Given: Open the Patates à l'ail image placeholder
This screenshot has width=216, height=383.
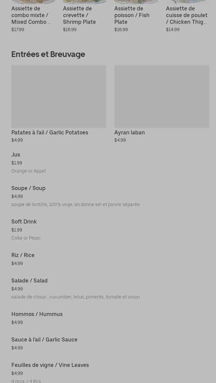Looking at the screenshot, I should [59, 96].
